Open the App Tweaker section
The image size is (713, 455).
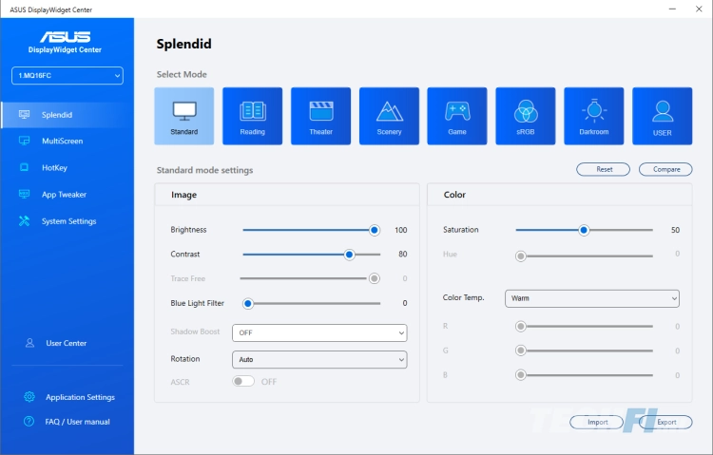point(67,195)
